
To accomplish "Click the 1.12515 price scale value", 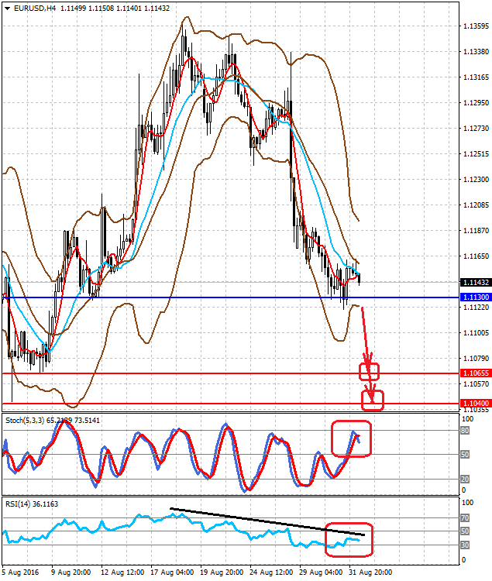I will point(476,154).
